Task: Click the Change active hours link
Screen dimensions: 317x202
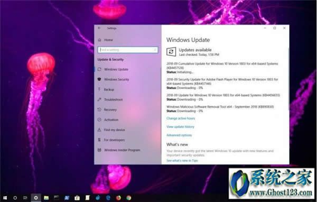Action: pyautogui.click(x=181, y=118)
